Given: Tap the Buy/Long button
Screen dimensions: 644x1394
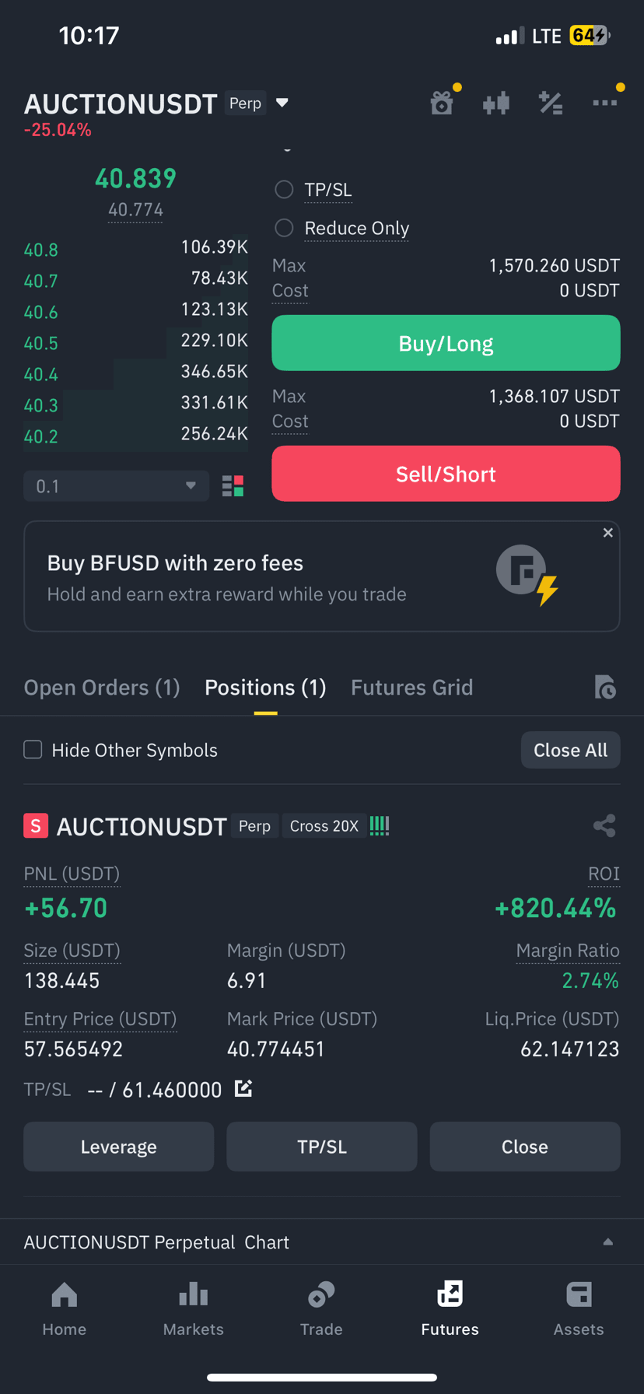Looking at the screenshot, I should [446, 343].
